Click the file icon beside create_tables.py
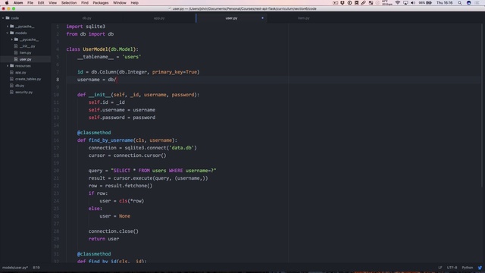The height and width of the screenshot is (273, 485). click(x=12, y=79)
